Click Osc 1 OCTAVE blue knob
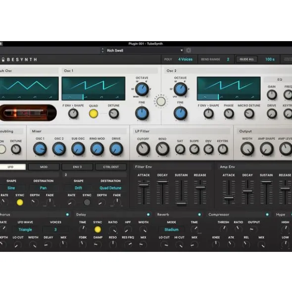 click(142, 89)
